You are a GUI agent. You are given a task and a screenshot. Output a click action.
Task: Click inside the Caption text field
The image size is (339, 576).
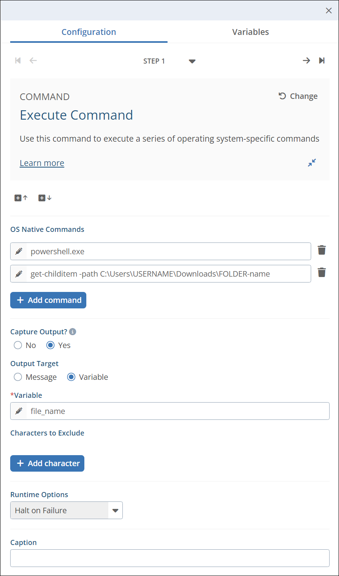point(169,558)
